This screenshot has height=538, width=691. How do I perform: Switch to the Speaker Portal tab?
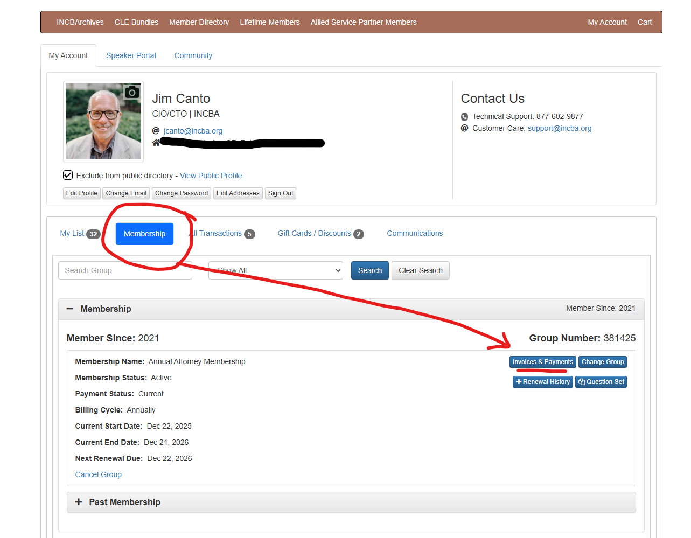(131, 55)
